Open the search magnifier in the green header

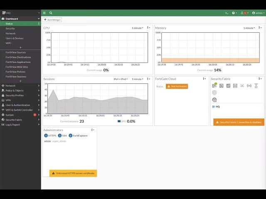51,13
